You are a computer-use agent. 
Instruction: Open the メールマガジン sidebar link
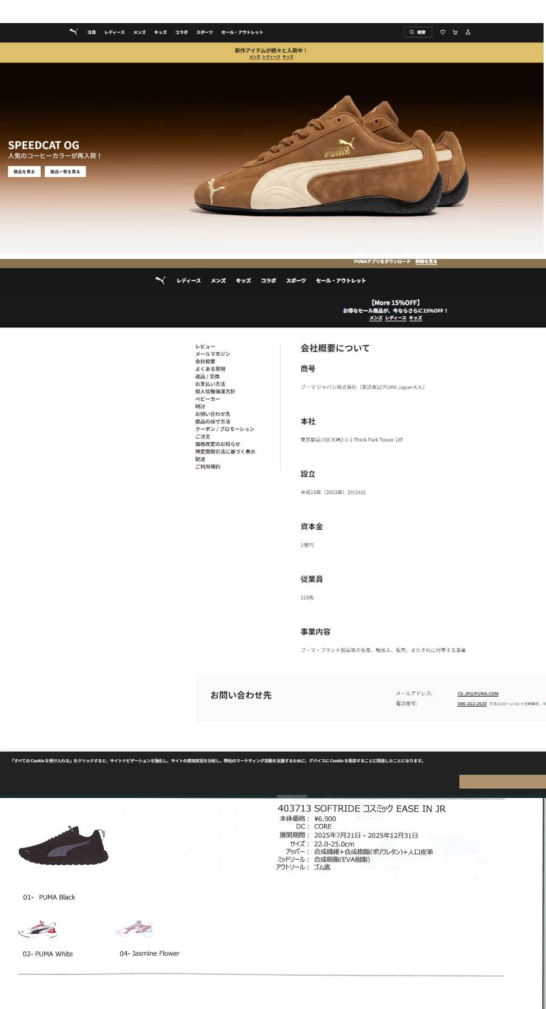pos(212,354)
